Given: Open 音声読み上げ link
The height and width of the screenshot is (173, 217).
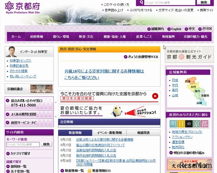Looking at the screenshot, I should tap(114, 10).
